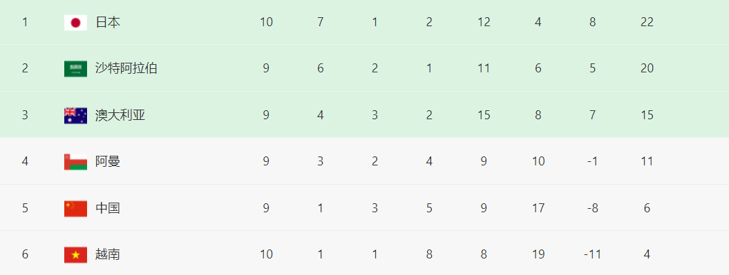The image size is (729, 275).
Task: Click the China flag icon
Action: point(75,208)
